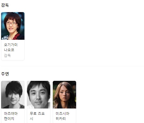Open the 오기가미 나오코 director card caption area
Viewport: 144px width, 123px height.
13,50
